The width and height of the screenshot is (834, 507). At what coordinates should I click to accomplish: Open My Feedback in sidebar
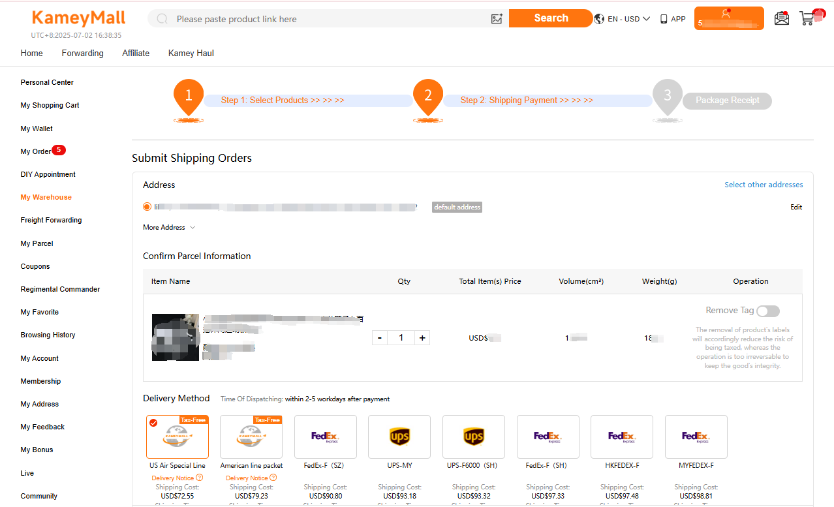tap(42, 427)
